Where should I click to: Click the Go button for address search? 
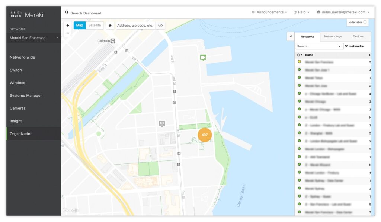click(160, 25)
